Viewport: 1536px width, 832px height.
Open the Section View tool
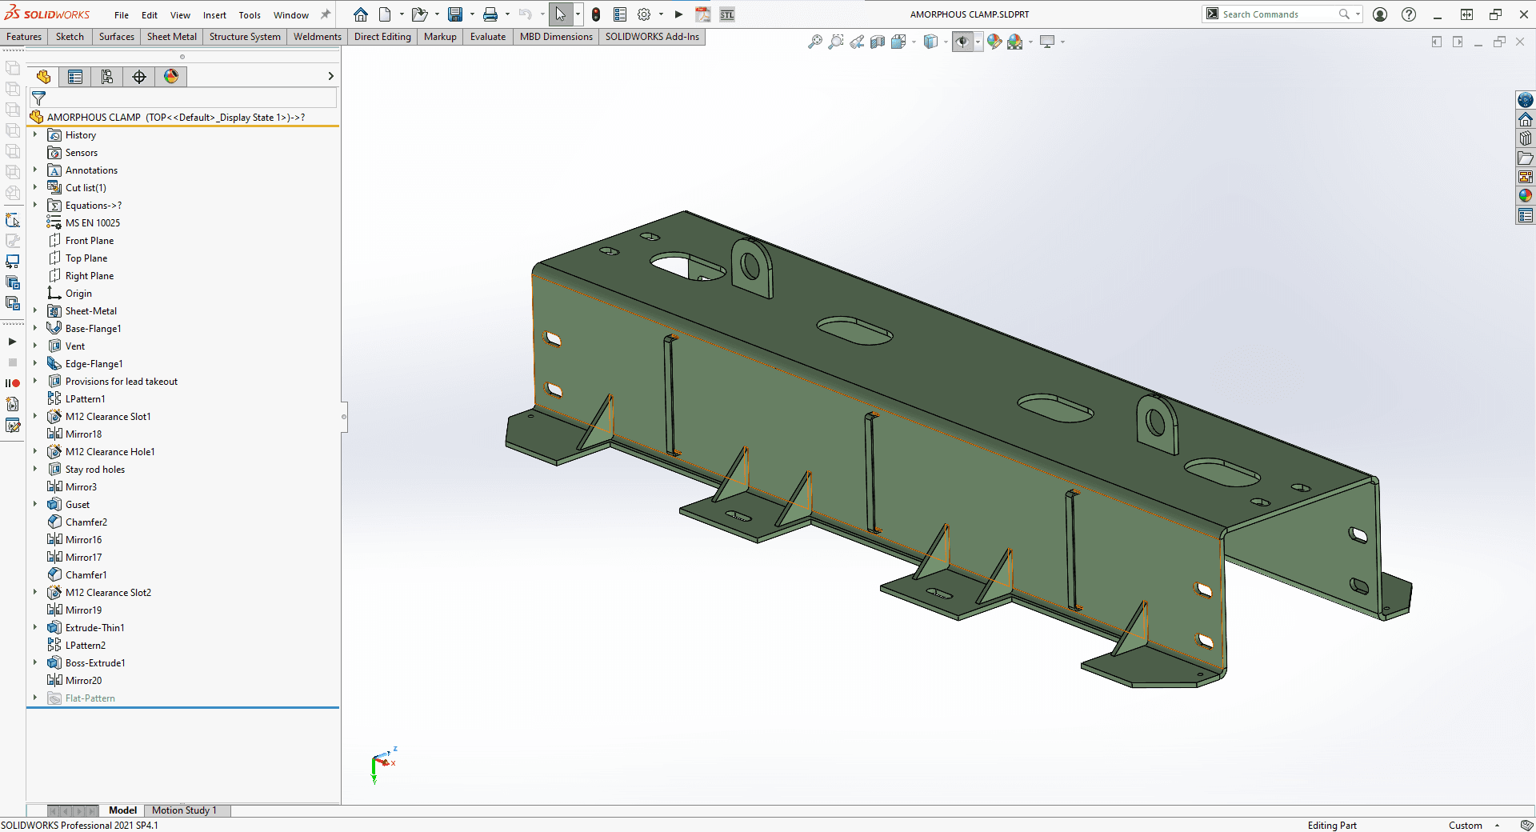tap(878, 42)
